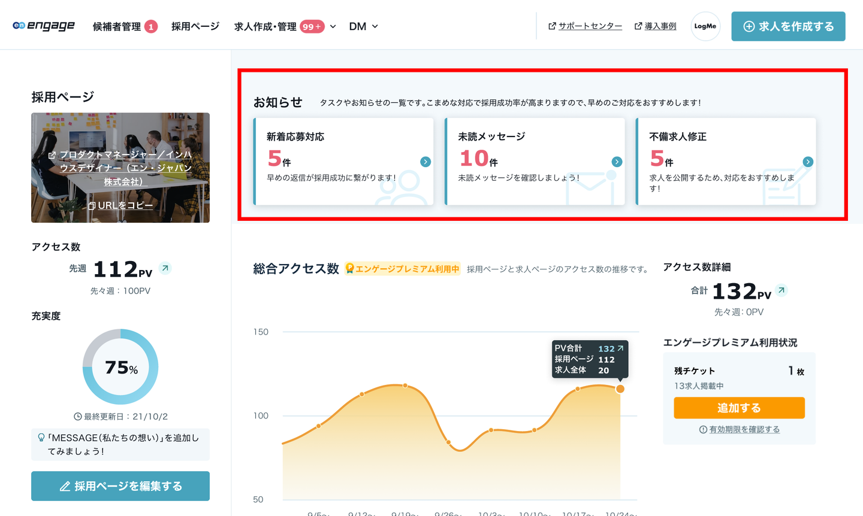Click medal icon in エンゲージプレミアム利用中 badge
Image resolution: width=863 pixels, height=516 pixels.
coord(350,269)
